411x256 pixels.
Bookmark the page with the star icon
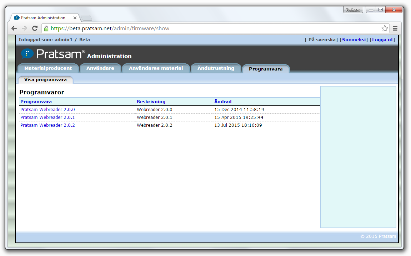[x=384, y=28]
